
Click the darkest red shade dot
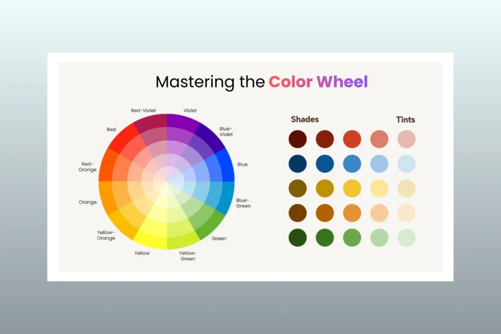point(297,138)
